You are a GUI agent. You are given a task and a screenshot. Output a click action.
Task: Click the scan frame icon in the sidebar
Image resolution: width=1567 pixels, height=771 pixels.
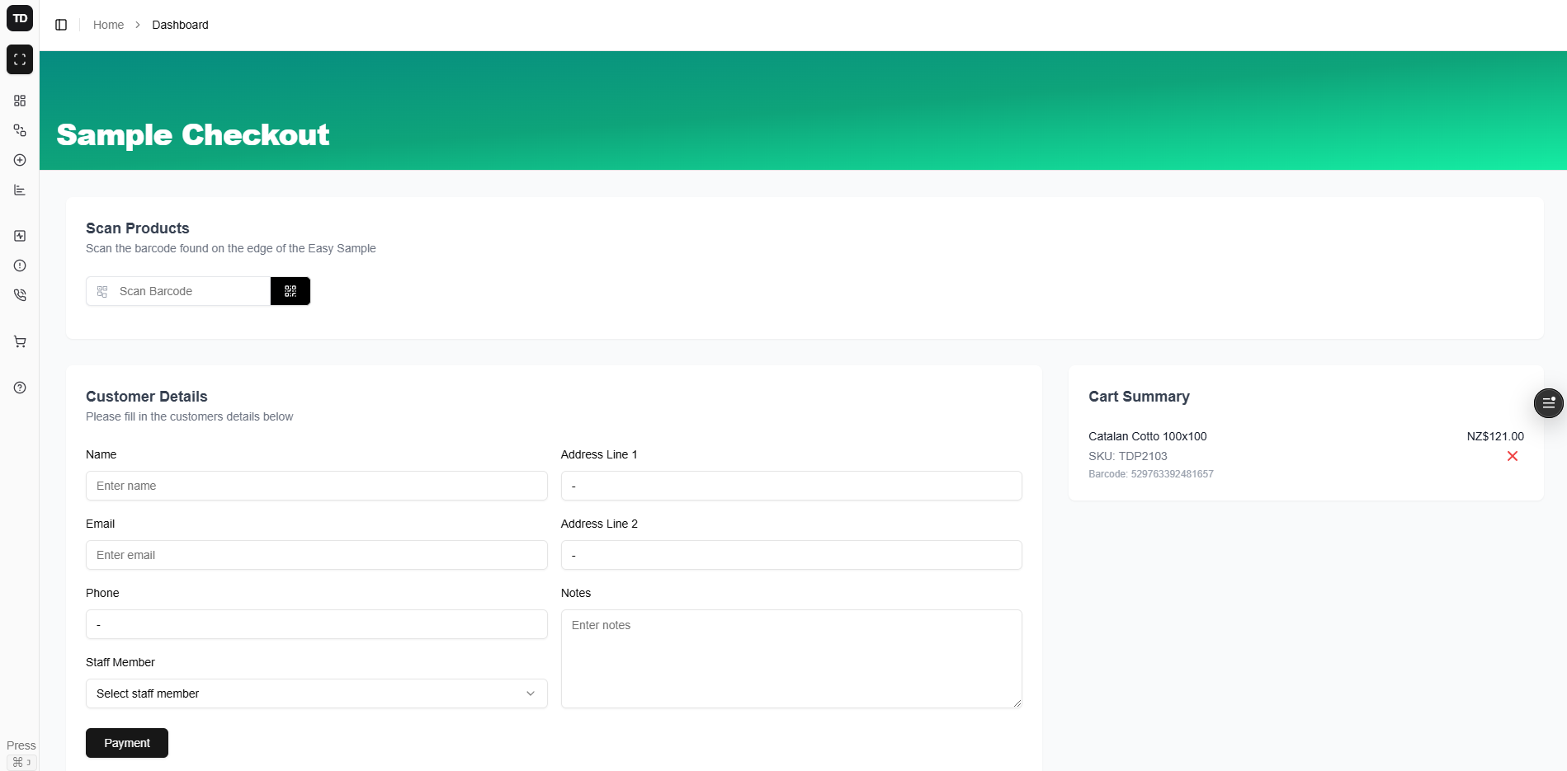pyautogui.click(x=20, y=59)
